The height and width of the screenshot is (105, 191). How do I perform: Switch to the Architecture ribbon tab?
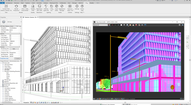click(9, 3)
